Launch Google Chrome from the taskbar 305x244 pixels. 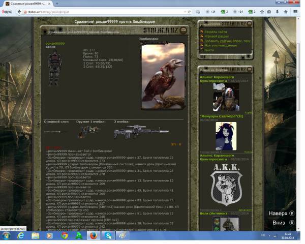(65, 236)
